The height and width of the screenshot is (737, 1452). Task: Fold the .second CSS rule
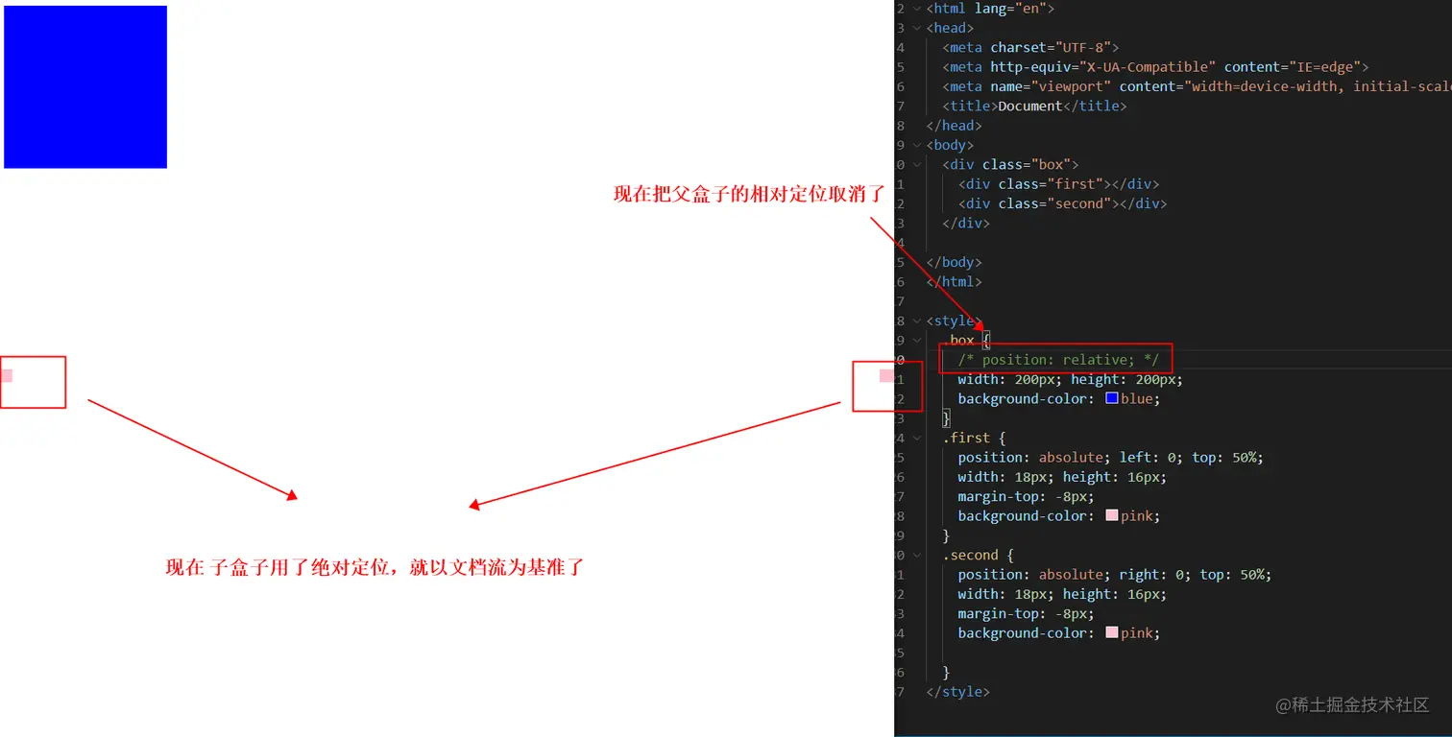click(x=917, y=555)
